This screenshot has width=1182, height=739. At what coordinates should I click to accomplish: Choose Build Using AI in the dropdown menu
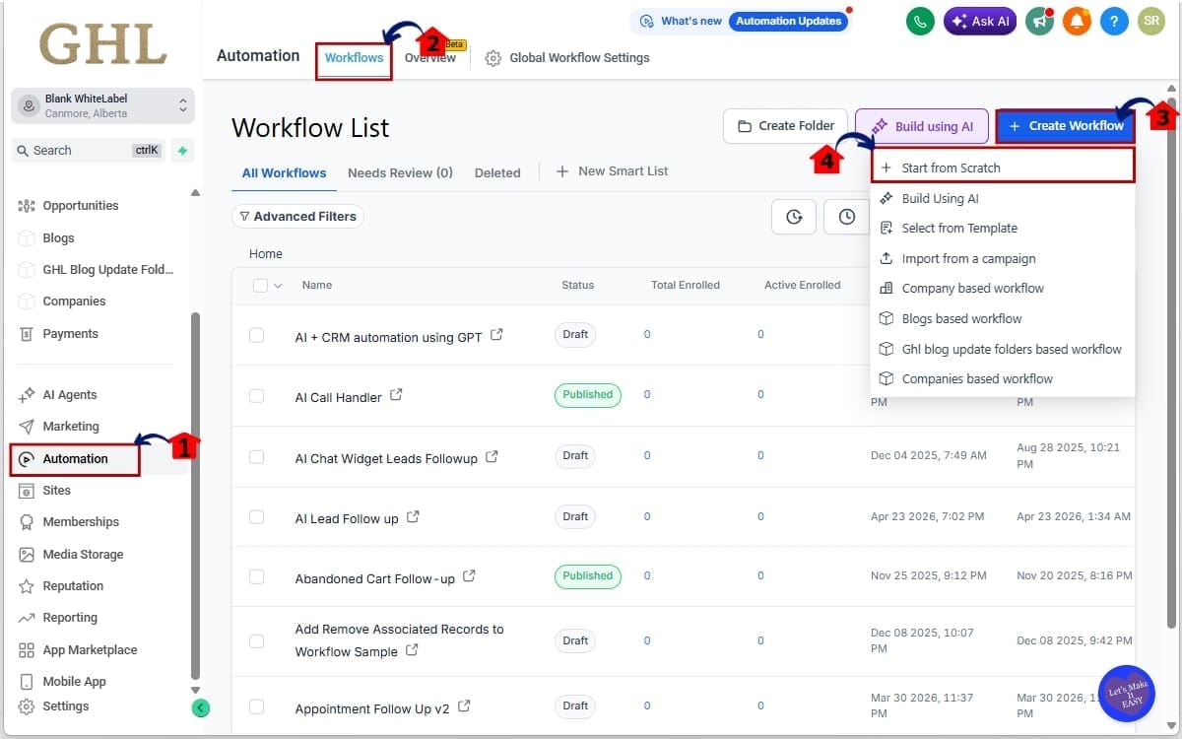click(1003, 198)
